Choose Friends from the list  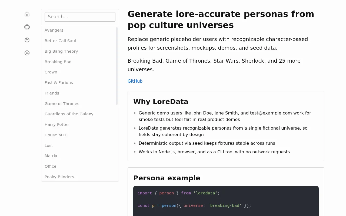pyautogui.click(x=52, y=93)
